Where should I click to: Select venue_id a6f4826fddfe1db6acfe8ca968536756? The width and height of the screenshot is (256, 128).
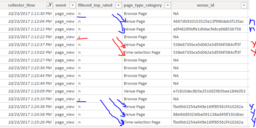pos(207,29)
